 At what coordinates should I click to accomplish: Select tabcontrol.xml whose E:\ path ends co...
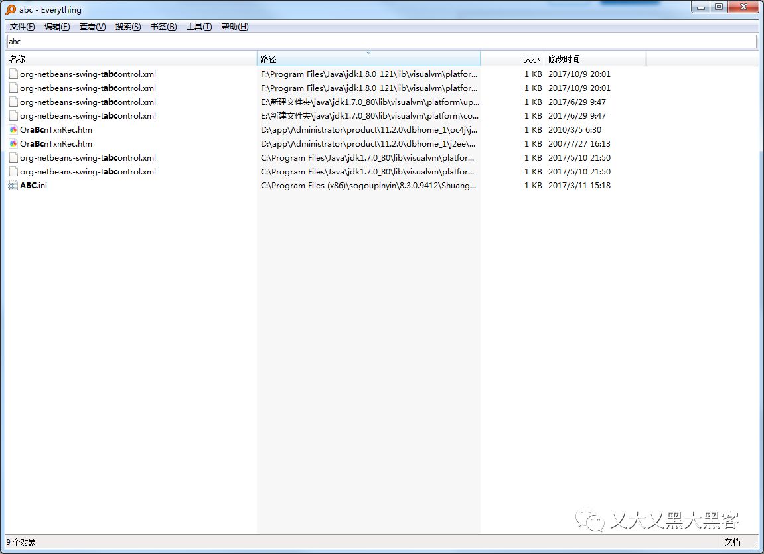(88, 116)
